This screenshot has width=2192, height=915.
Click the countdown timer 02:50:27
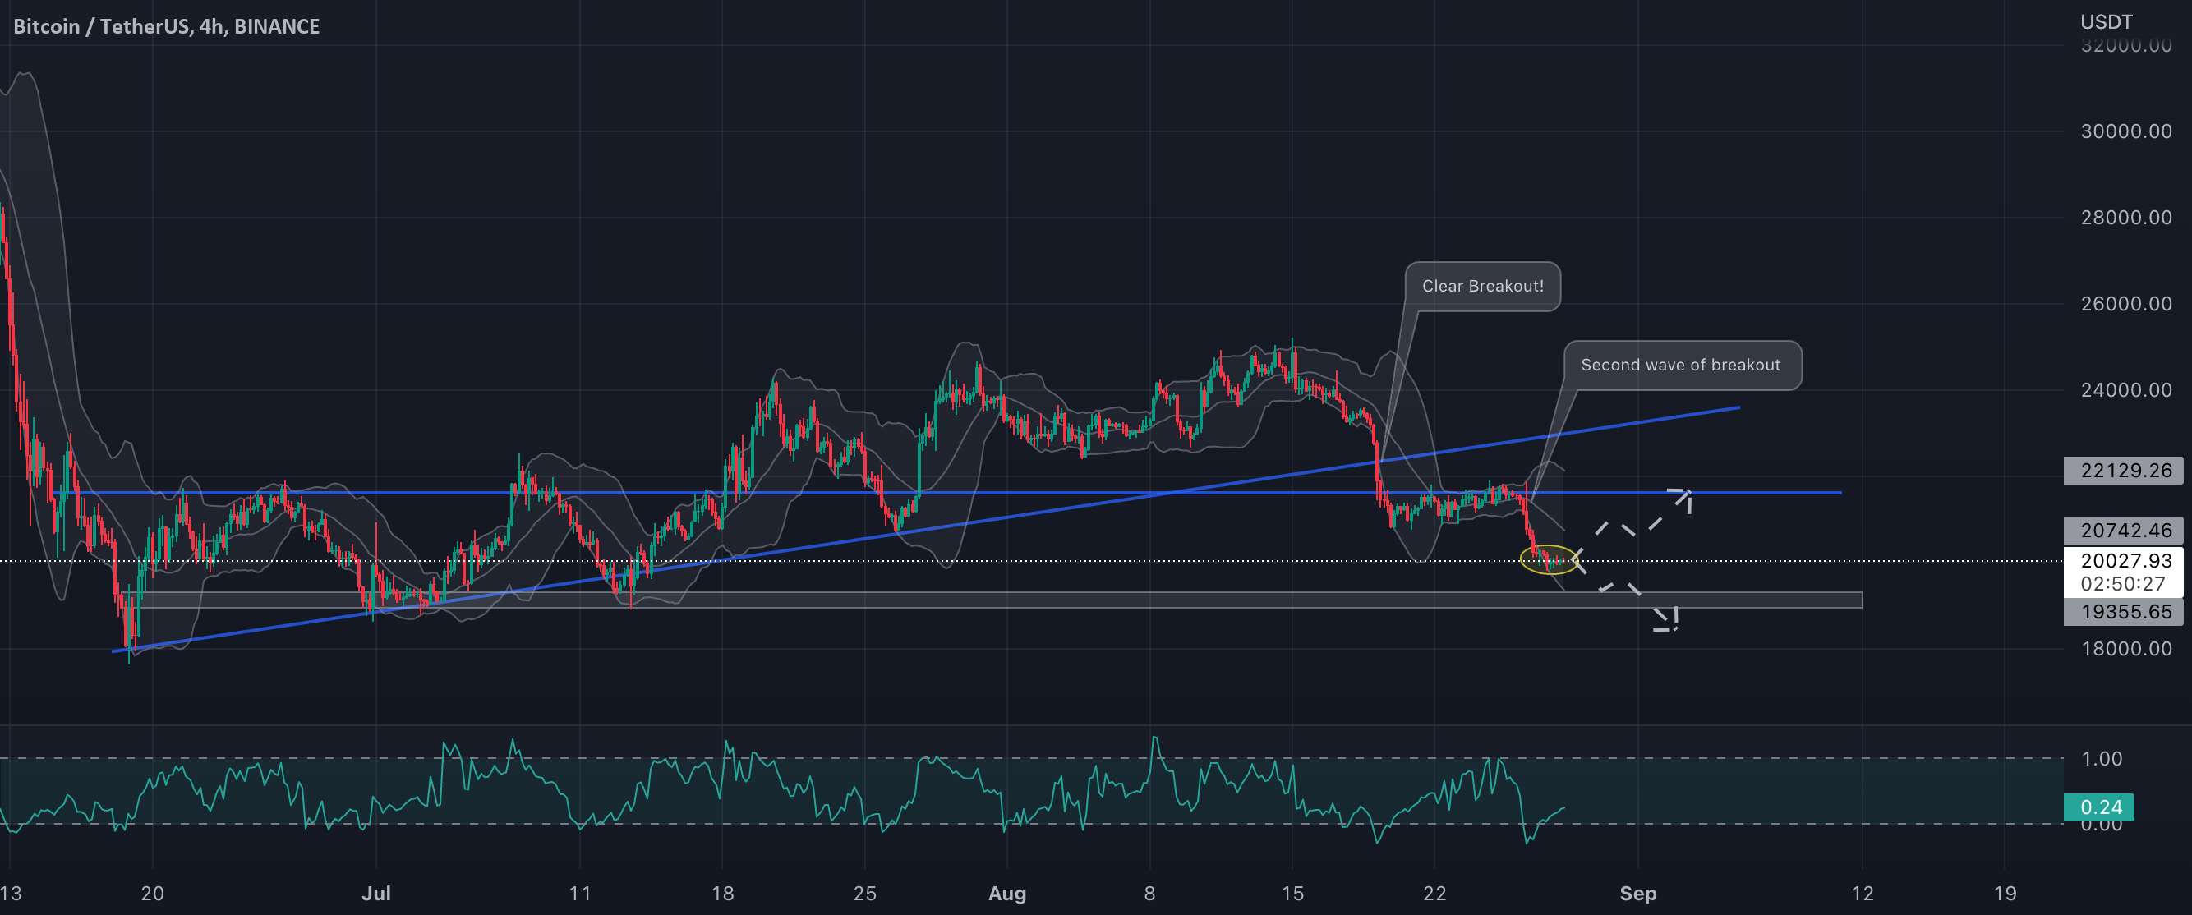point(2123,584)
